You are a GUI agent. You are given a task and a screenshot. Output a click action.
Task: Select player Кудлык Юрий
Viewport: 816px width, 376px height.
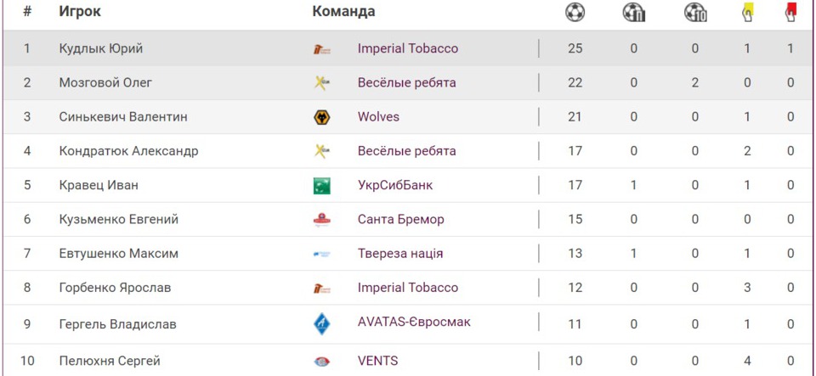pos(101,48)
